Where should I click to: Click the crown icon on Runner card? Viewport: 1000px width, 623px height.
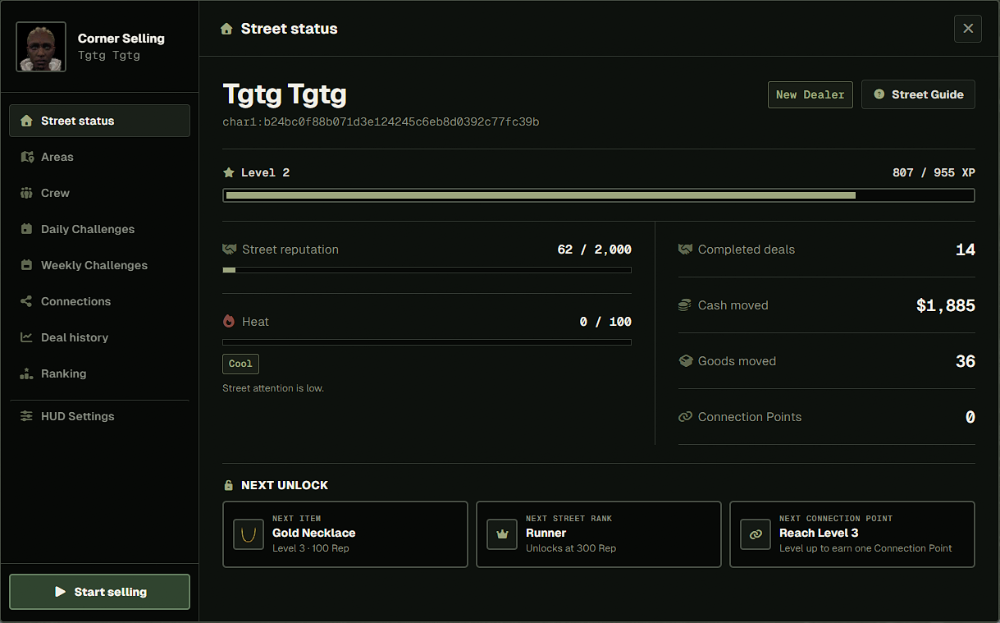coord(500,534)
